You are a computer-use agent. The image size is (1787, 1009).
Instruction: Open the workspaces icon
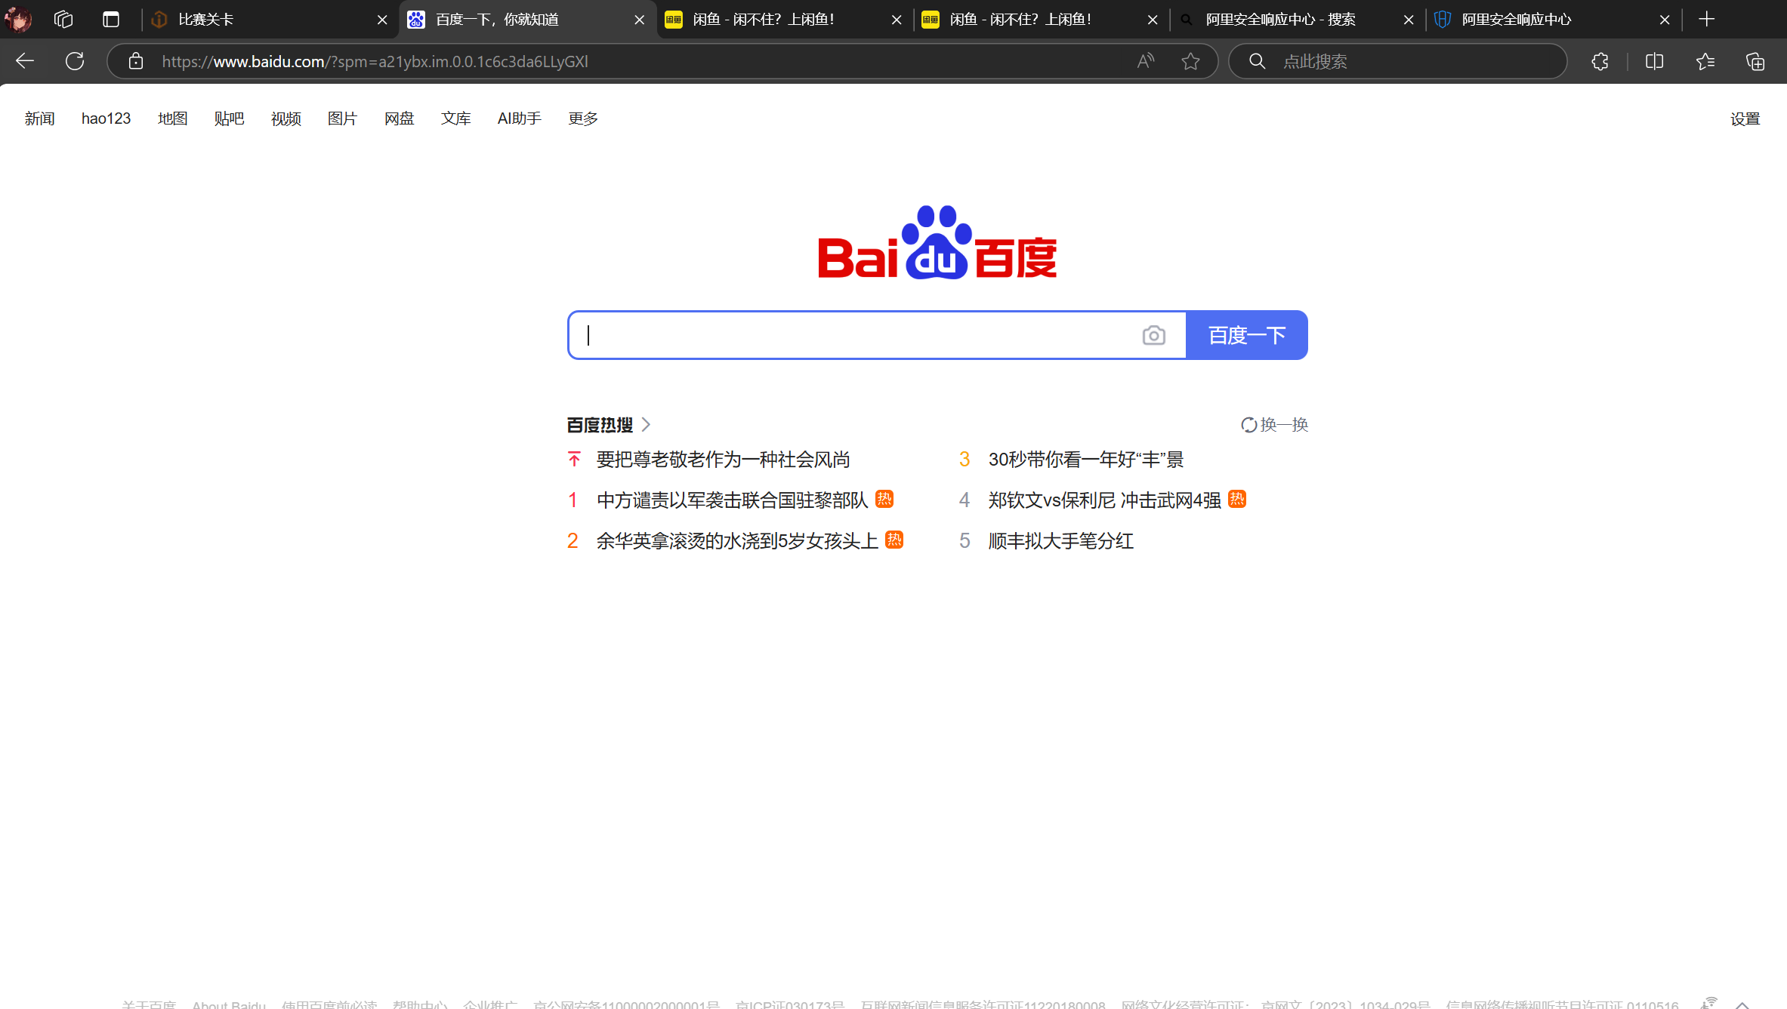click(x=64, y=20)
